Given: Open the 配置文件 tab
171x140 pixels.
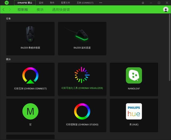Looking at the screenshot, I should (x=65, y=3).
